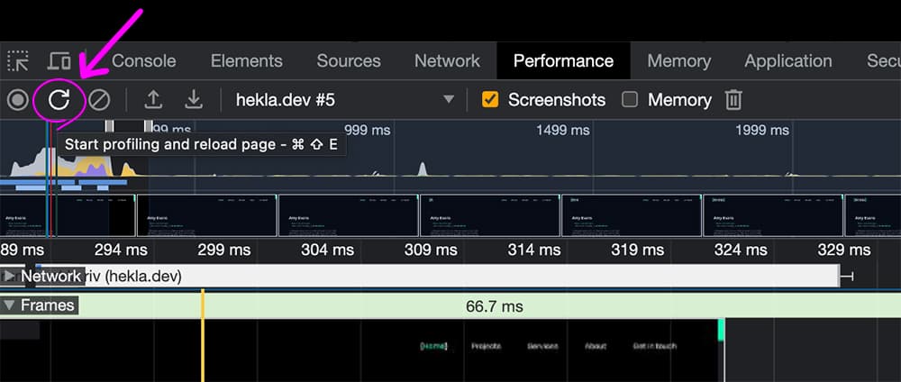Screen dimensions: 901x382
Task: Disable the Screenshots checkbox
Action: coord(490,99)
